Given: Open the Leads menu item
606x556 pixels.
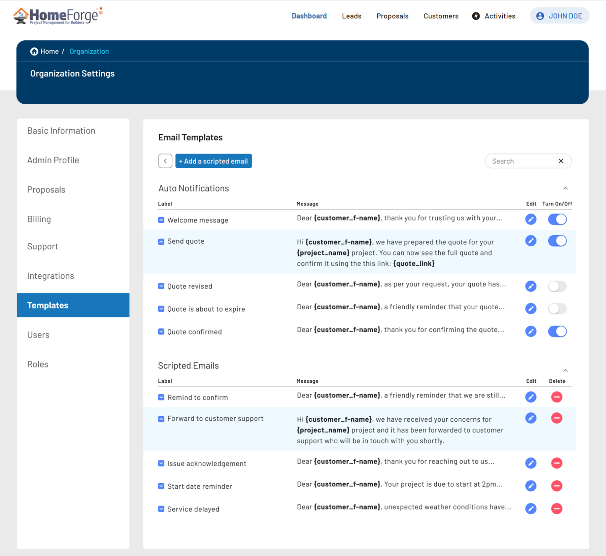Looking at the screenshot, I should coord(351,16).
